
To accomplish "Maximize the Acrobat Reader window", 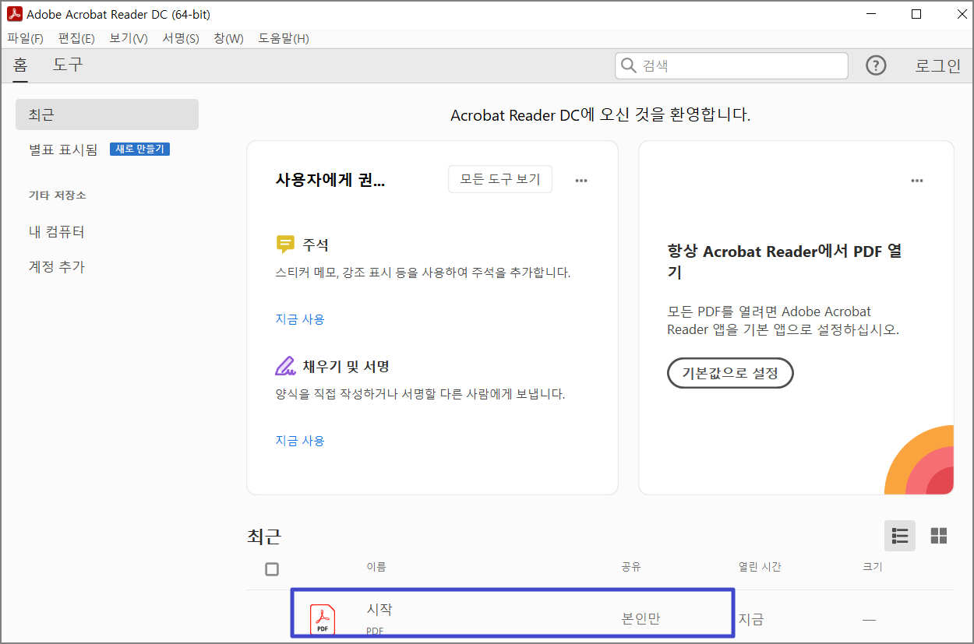I will click(x=916, y=14).
